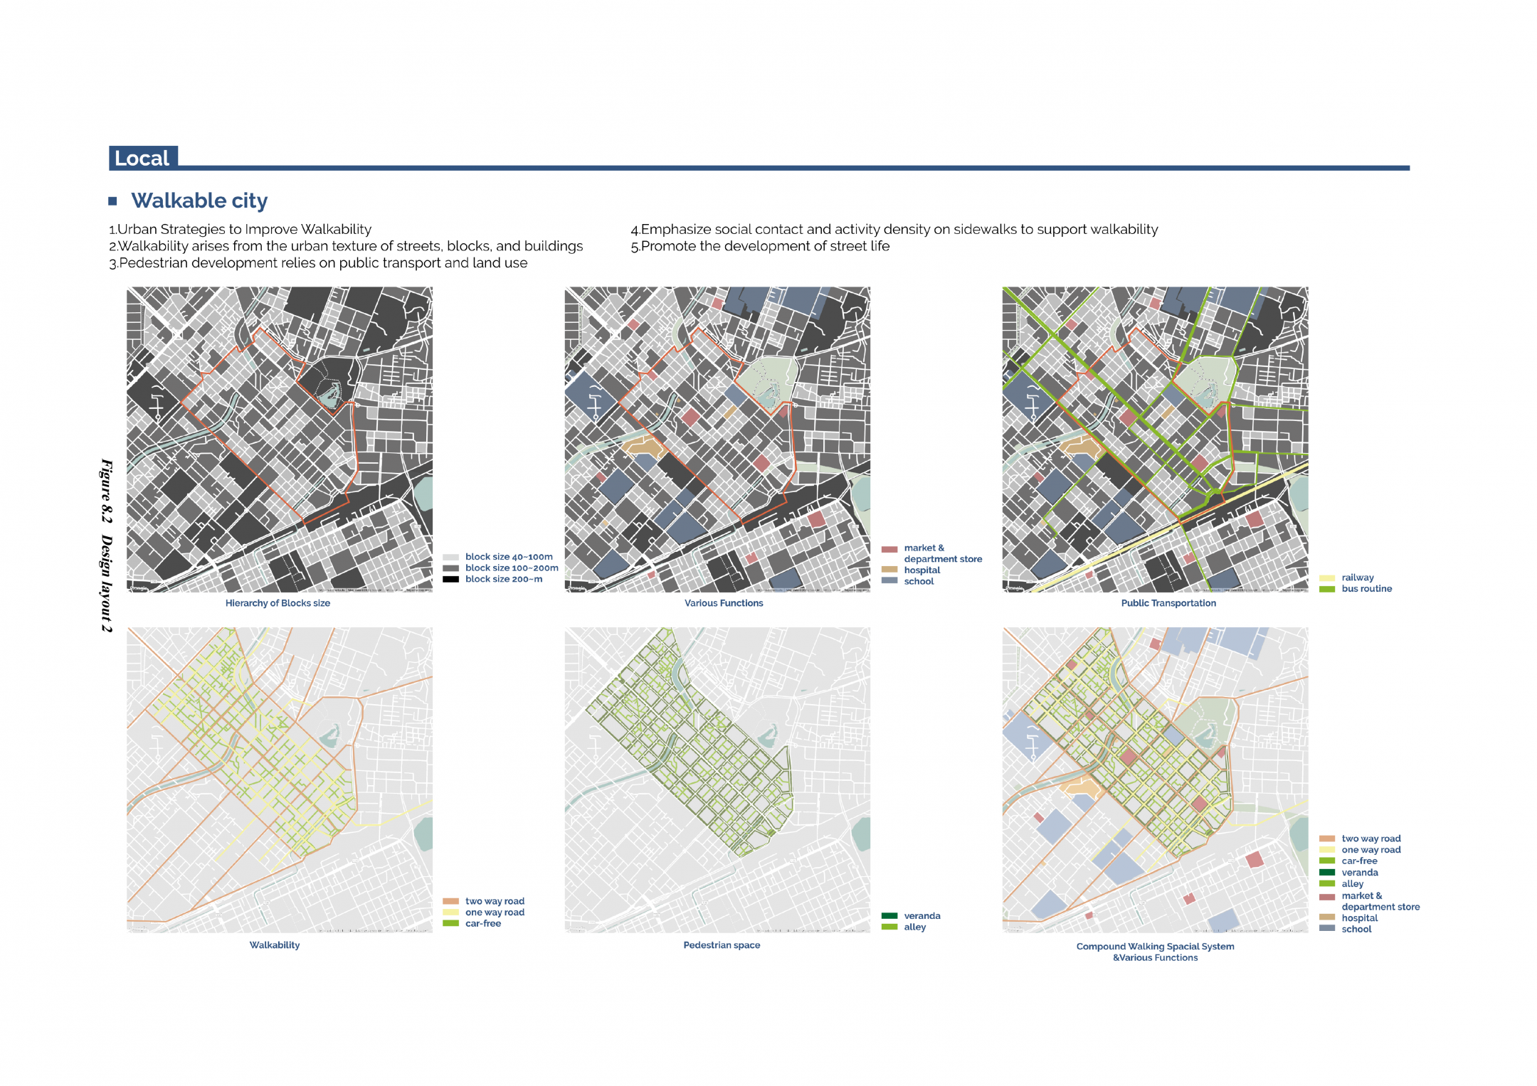The height and width of the screenshot is (1086, 1537).
Task: Click 'car-free' label in Compound legend
Action: (x=1359, y=861)
